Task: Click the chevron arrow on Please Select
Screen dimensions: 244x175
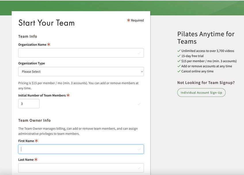Action: 142,71
